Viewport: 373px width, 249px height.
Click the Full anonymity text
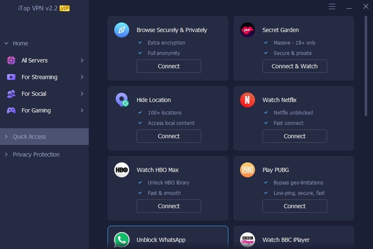(164, 53)
